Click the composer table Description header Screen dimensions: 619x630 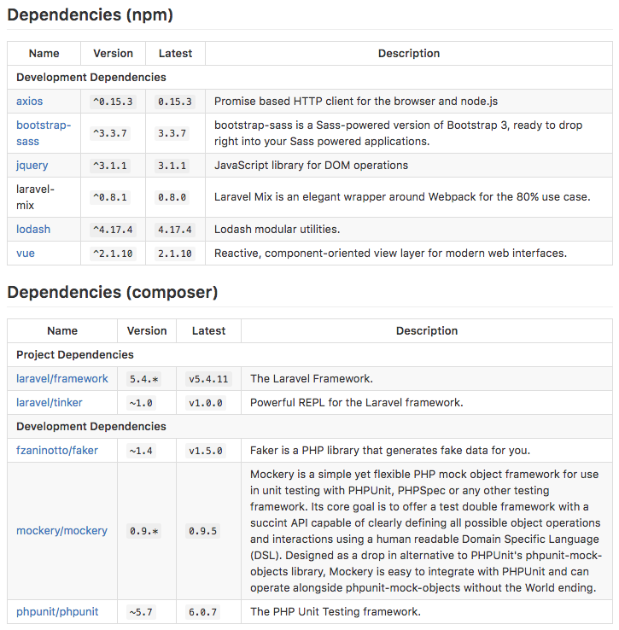coord(427,330)
